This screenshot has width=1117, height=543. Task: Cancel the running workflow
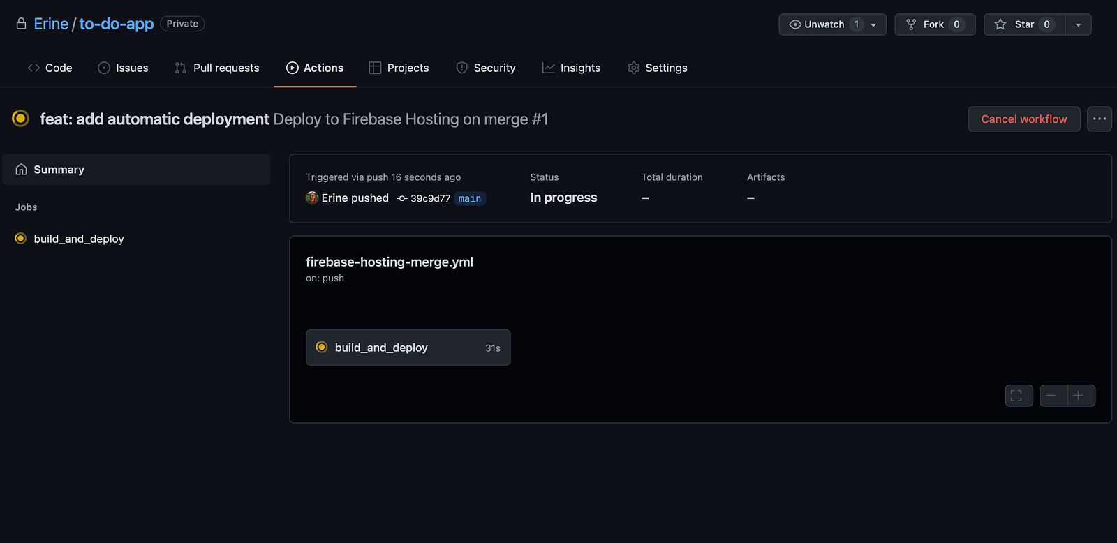tap(1024, 119)
